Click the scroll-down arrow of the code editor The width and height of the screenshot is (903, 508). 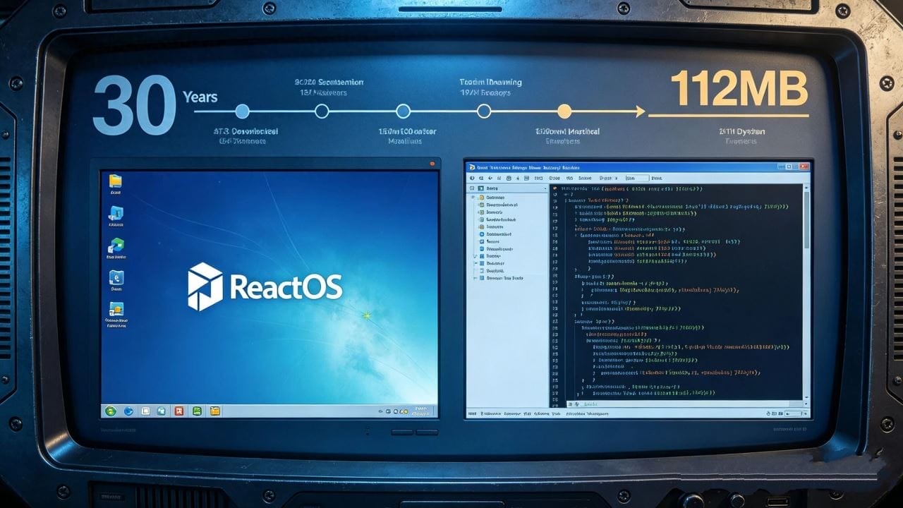point(806,397)
